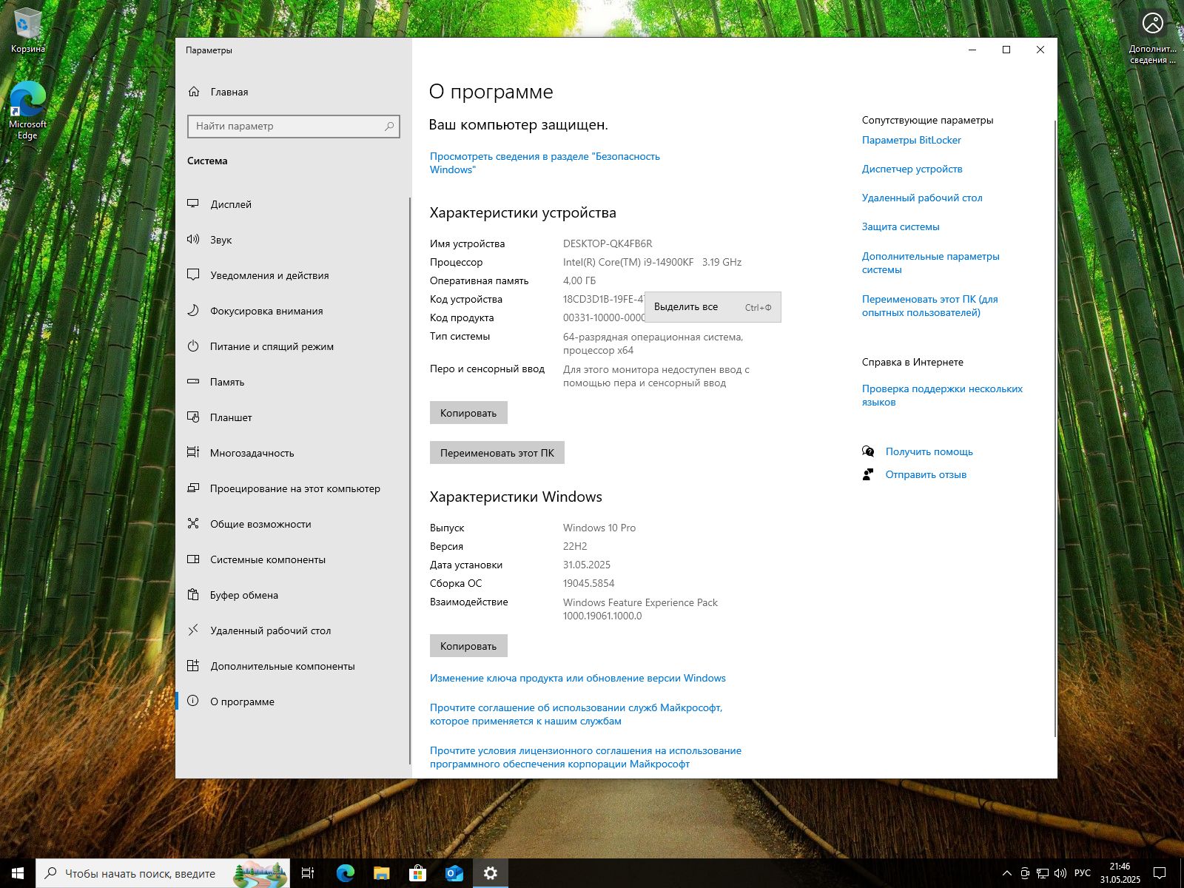Open 'Фокусировка внимания' settings section
The image size is (1184, 888).
292,311
